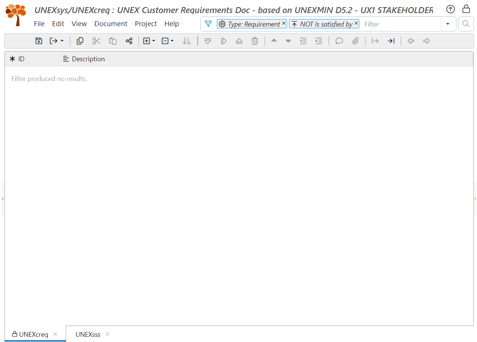The height and width of the screenshot is (342, 477).
Task: Click the ID column header
Action: coord(32,59)
